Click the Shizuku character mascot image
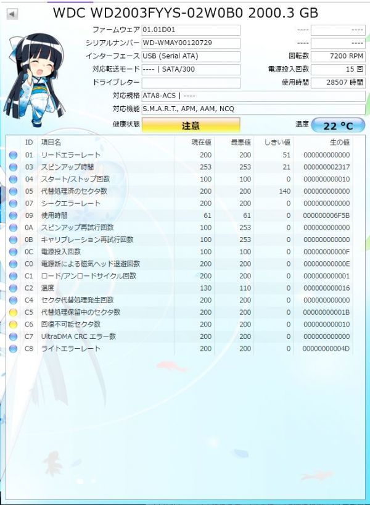This screenshot has height=505, width=370. (36, 79)
